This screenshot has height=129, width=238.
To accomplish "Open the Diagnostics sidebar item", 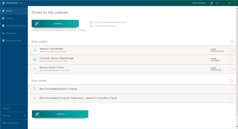I will [x=11, y=33].
